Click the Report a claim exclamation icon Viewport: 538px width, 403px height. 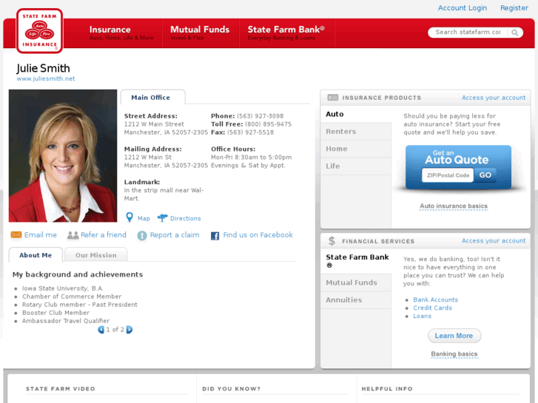pos(142,235)
